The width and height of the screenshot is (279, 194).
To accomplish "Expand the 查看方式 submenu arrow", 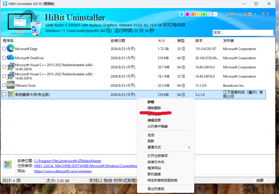I will click(189, 147).
